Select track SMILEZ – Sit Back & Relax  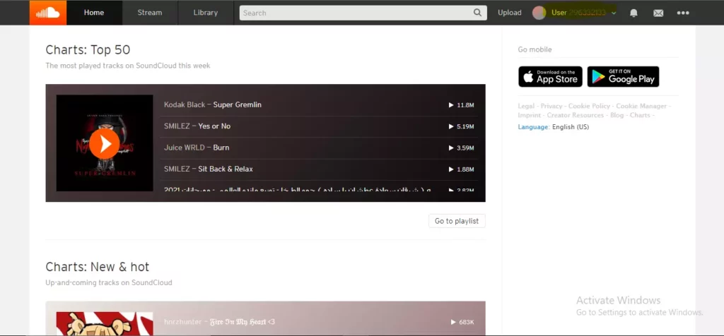pos(209,169)
